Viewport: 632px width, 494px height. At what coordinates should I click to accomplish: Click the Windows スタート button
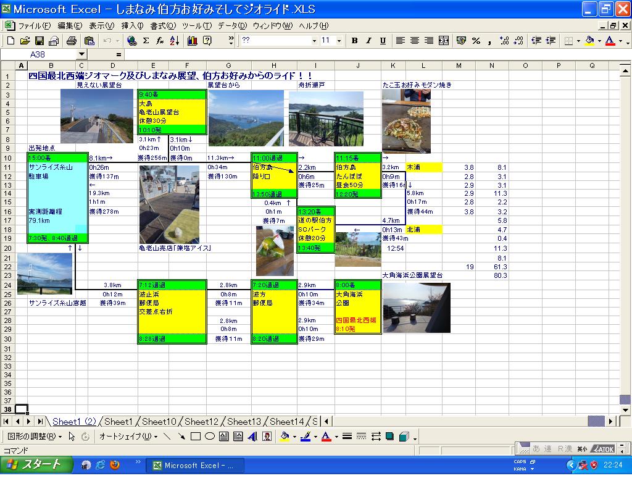pyautogui.click(x=35, y=465)
